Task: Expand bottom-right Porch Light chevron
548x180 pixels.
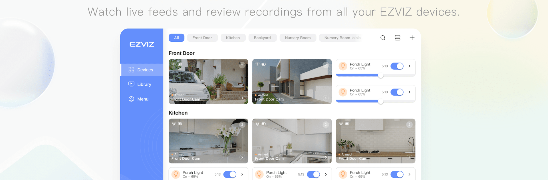Action: click(x=410, y=174)
